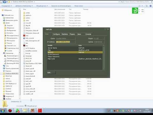Image resolution: width=153 pixels, height=115 pixels.
Task: Select the FileSystem_Steam.dll file name
Action: [x=32, y=33]
